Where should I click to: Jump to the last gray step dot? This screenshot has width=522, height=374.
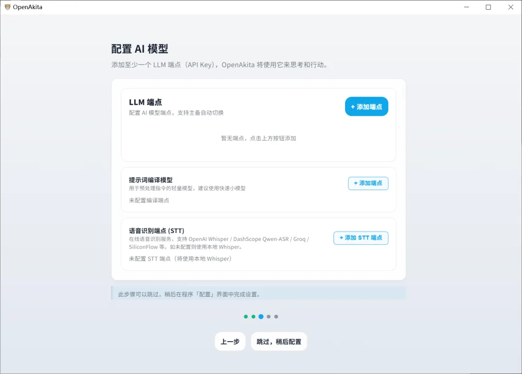[x=276, y=317]
